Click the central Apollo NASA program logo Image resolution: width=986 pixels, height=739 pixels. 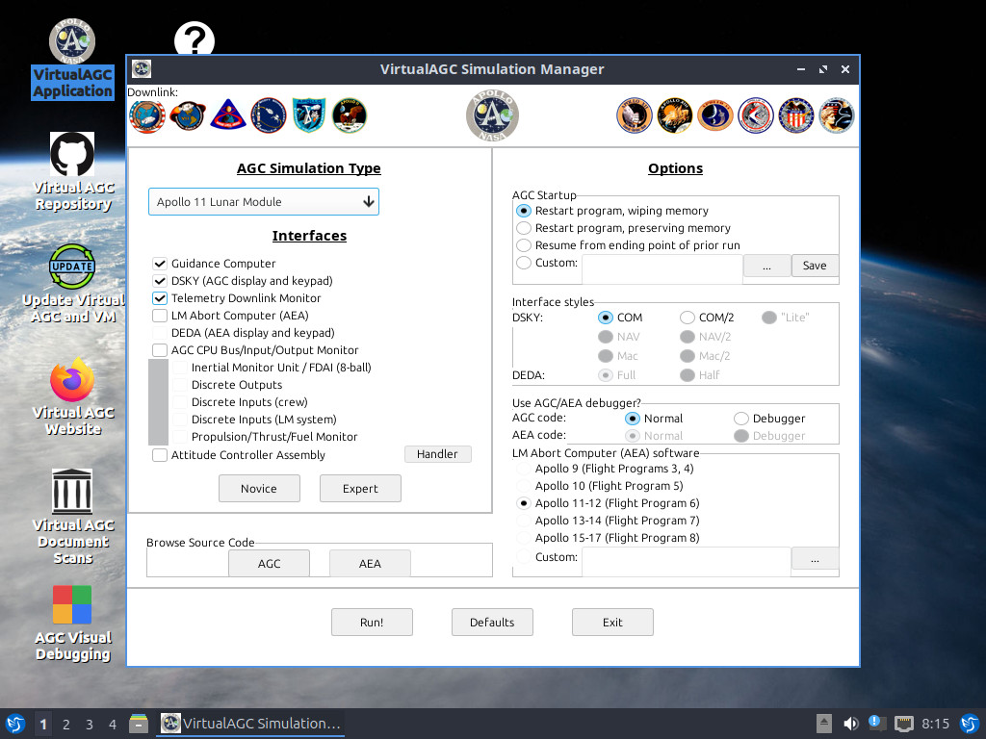click(492, 115)
